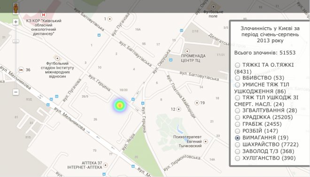Choose the ЗАВОЛОД Т/З (368) option
This screenshot has width=310, height=177.
pyautogui.click(x=238, y=151)
